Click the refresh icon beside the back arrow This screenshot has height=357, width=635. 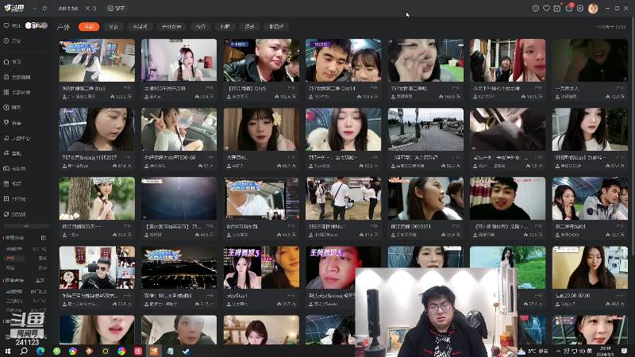tap(44, 8)
